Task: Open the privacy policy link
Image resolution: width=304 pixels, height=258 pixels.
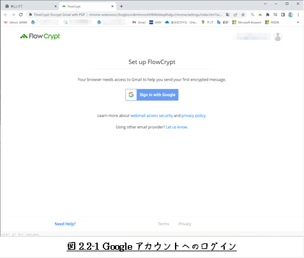Action: coord(194,116)
